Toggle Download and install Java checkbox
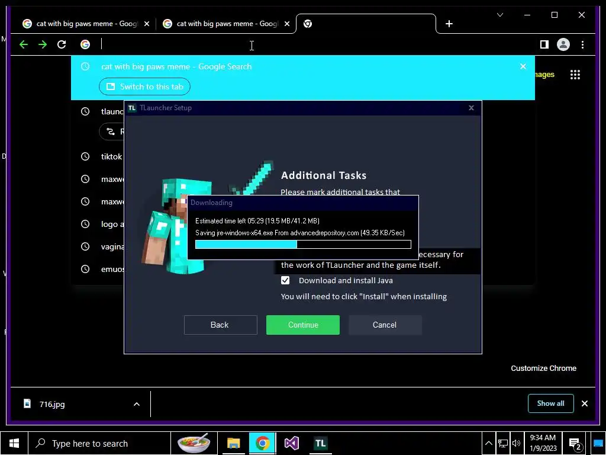The height and width of the screenshot is (455, 606). [x=285, y=280]
